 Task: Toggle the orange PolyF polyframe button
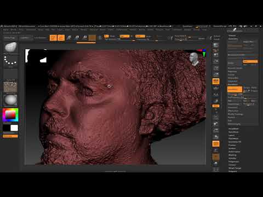(x=216, y=144)
